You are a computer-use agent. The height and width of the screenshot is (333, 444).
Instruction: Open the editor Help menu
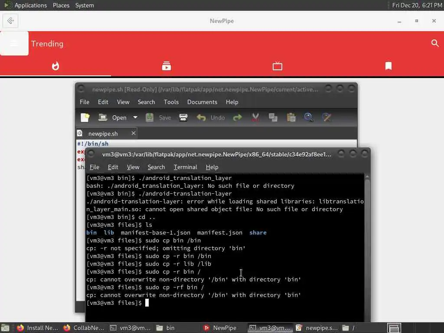[232, 102]
